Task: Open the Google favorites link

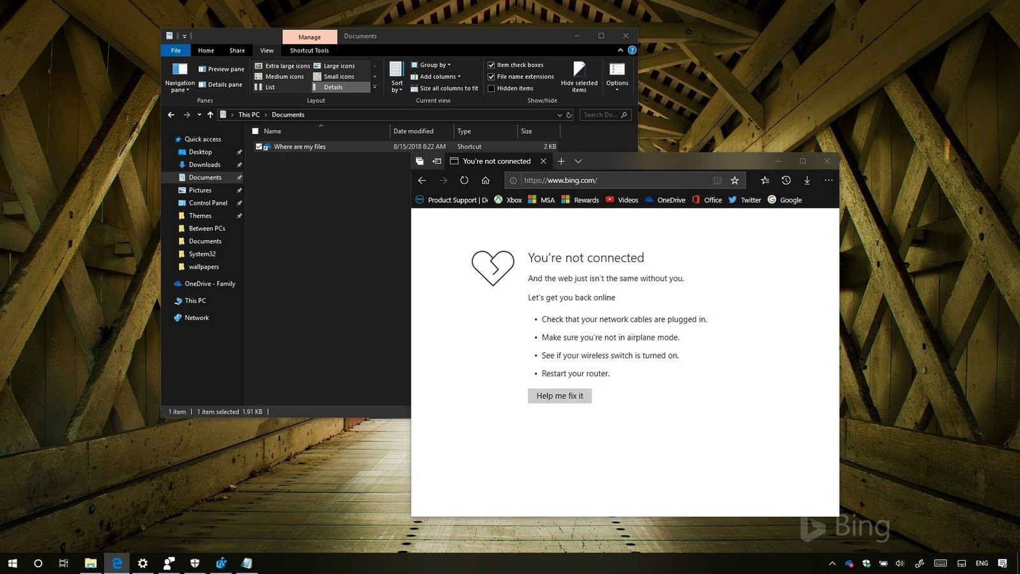Action: tap(785, 200)
